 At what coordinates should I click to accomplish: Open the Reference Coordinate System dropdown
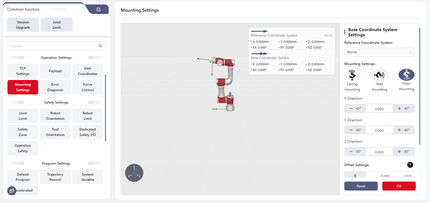point(379,52)
